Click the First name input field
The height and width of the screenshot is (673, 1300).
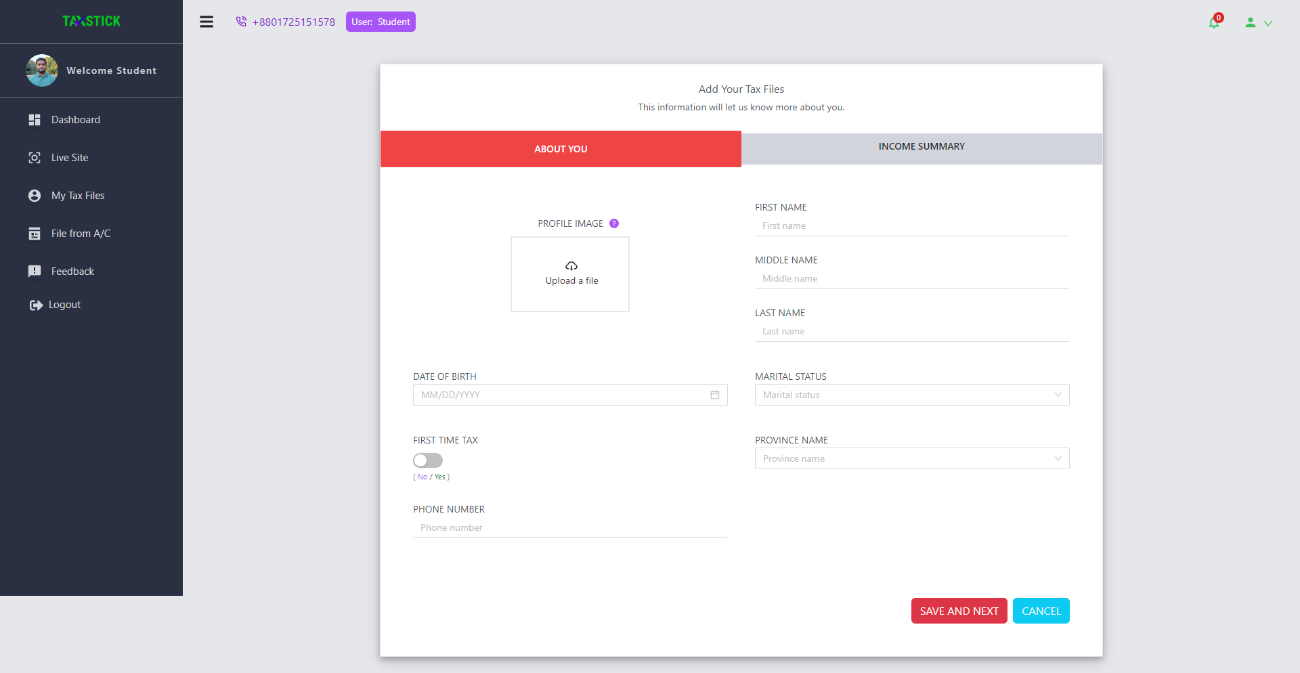tap(912, 225)
